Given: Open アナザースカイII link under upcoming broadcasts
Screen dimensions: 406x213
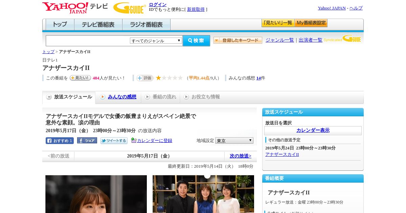Looking at the screenshot, I should coord(282,155).
